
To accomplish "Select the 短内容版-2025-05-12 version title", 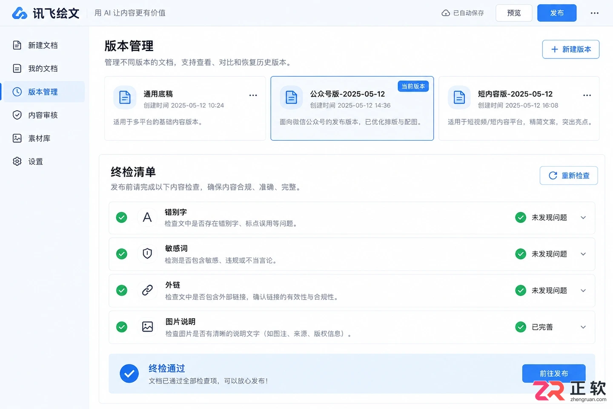I will coord(515,94).
